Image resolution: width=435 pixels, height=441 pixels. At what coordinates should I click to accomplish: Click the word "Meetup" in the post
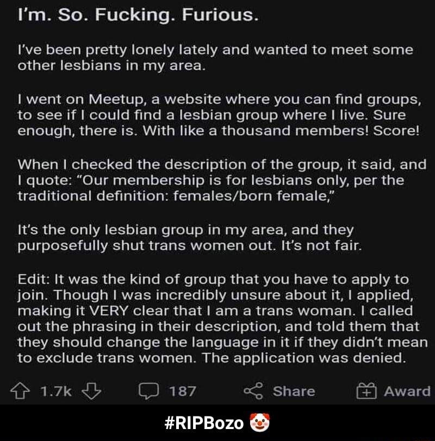pyautogui.click(x=117, y=100)
